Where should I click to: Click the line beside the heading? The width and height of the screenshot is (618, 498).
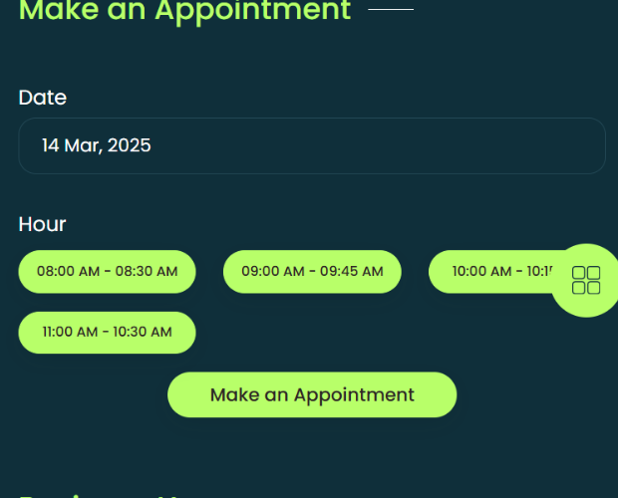pos(391,9)
